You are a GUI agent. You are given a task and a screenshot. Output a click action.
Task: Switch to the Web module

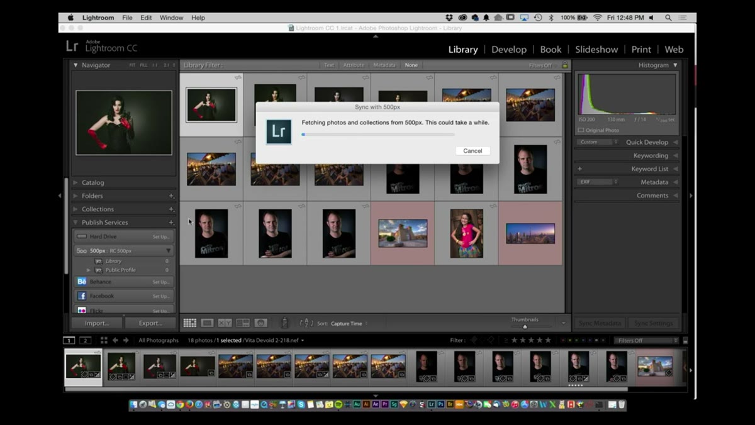(x=674, y=49)
